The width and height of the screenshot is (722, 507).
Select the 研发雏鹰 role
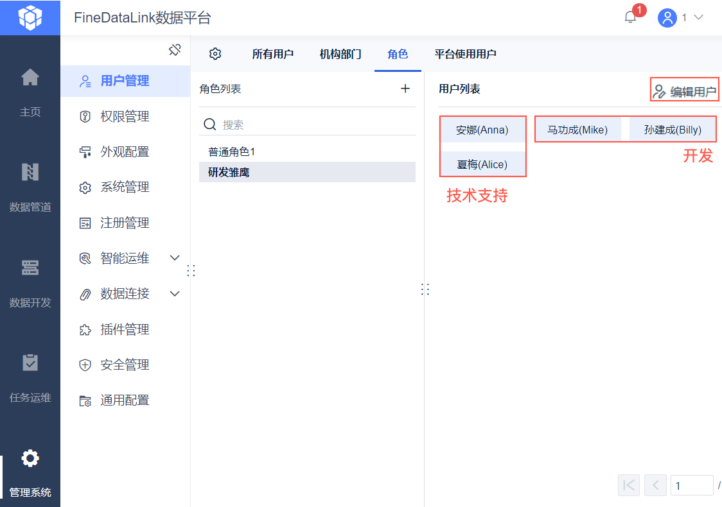[x=307, y=172]
